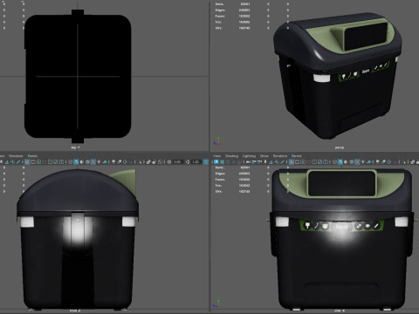Click the top -Y viewport label

[75, 147]
